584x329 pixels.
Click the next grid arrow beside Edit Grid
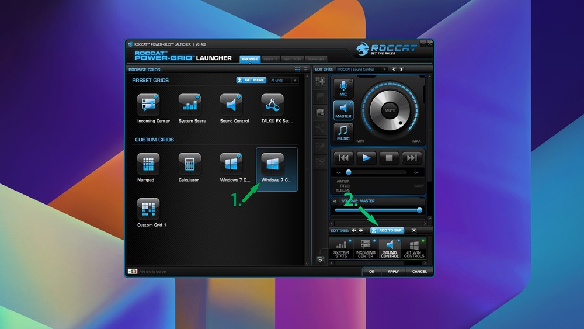401,70
